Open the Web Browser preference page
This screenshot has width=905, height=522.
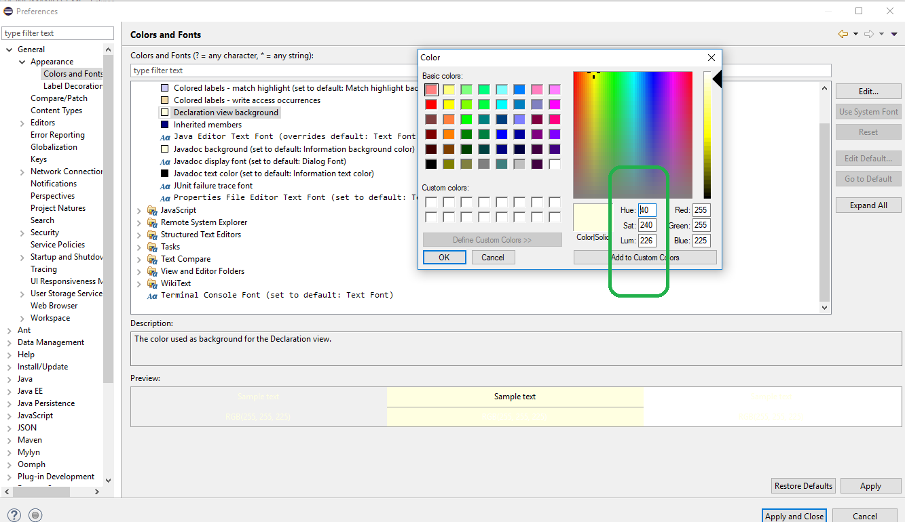pyautogui.click(x=54, y=306)
